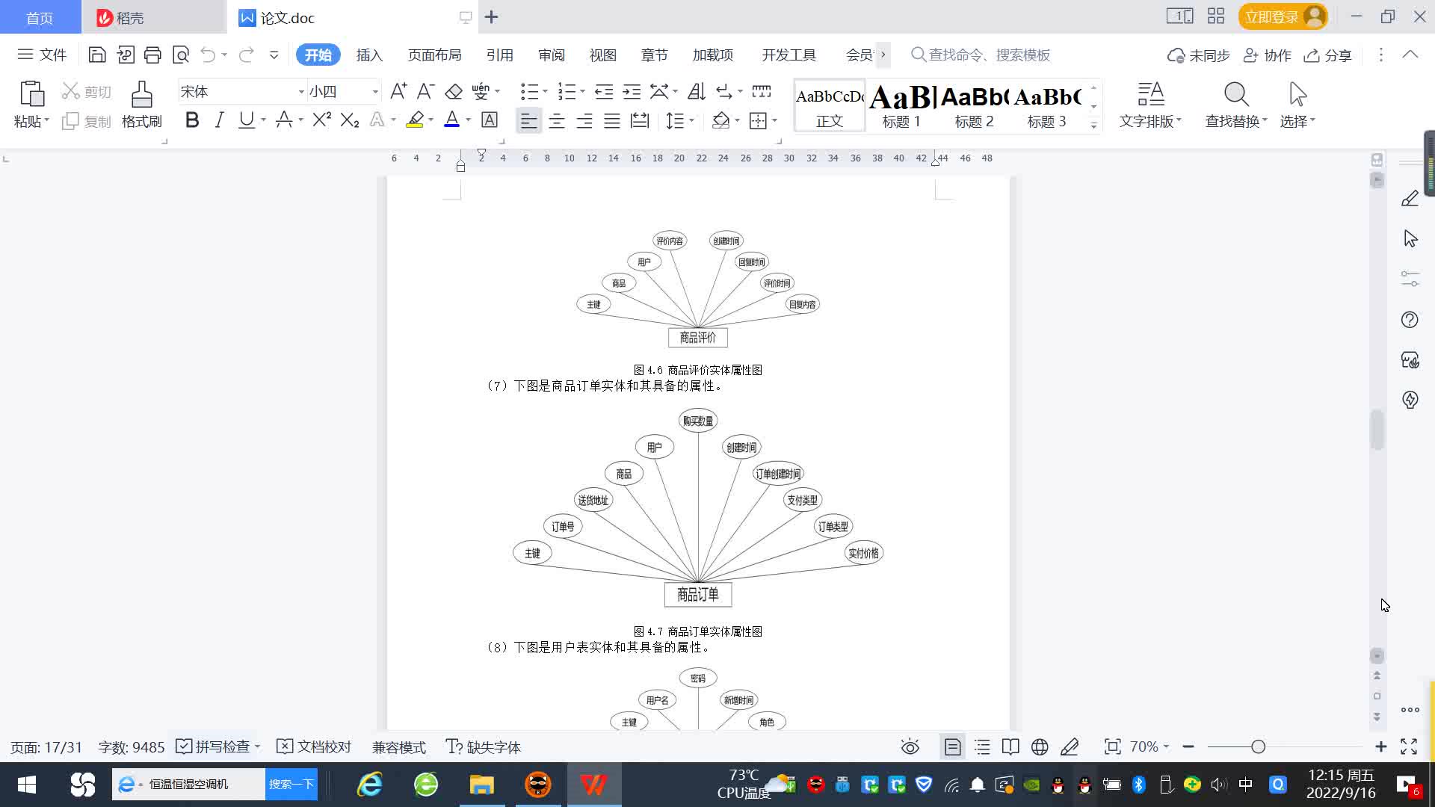This screenshot has width=1435, height=807.
Task: Click the help question mark in sidebar
Action: click(x=1410, y=320)
